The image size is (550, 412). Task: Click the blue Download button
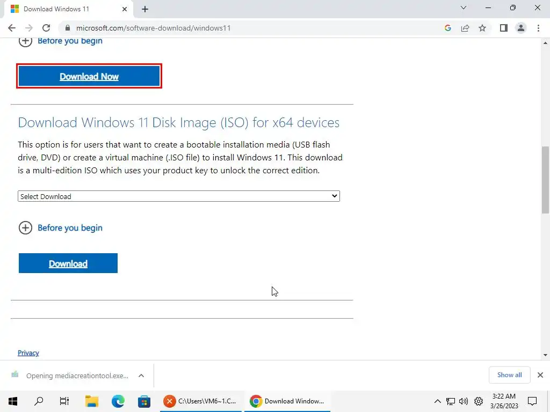pos(68,263)
